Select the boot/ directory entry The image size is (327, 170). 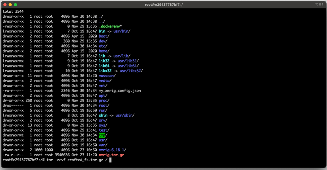pyautogui.click(x=104, y=36)
